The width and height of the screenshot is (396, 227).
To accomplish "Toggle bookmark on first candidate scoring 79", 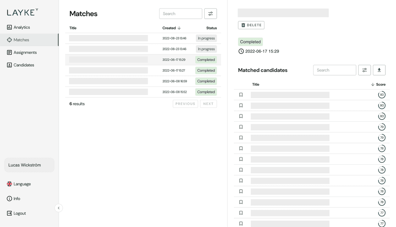I will pyautogui.click(x=241, y=127).
